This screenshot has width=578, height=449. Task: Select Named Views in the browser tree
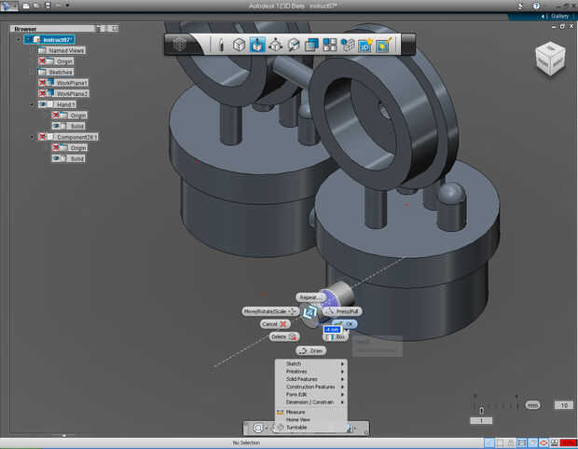coord(62,50)
